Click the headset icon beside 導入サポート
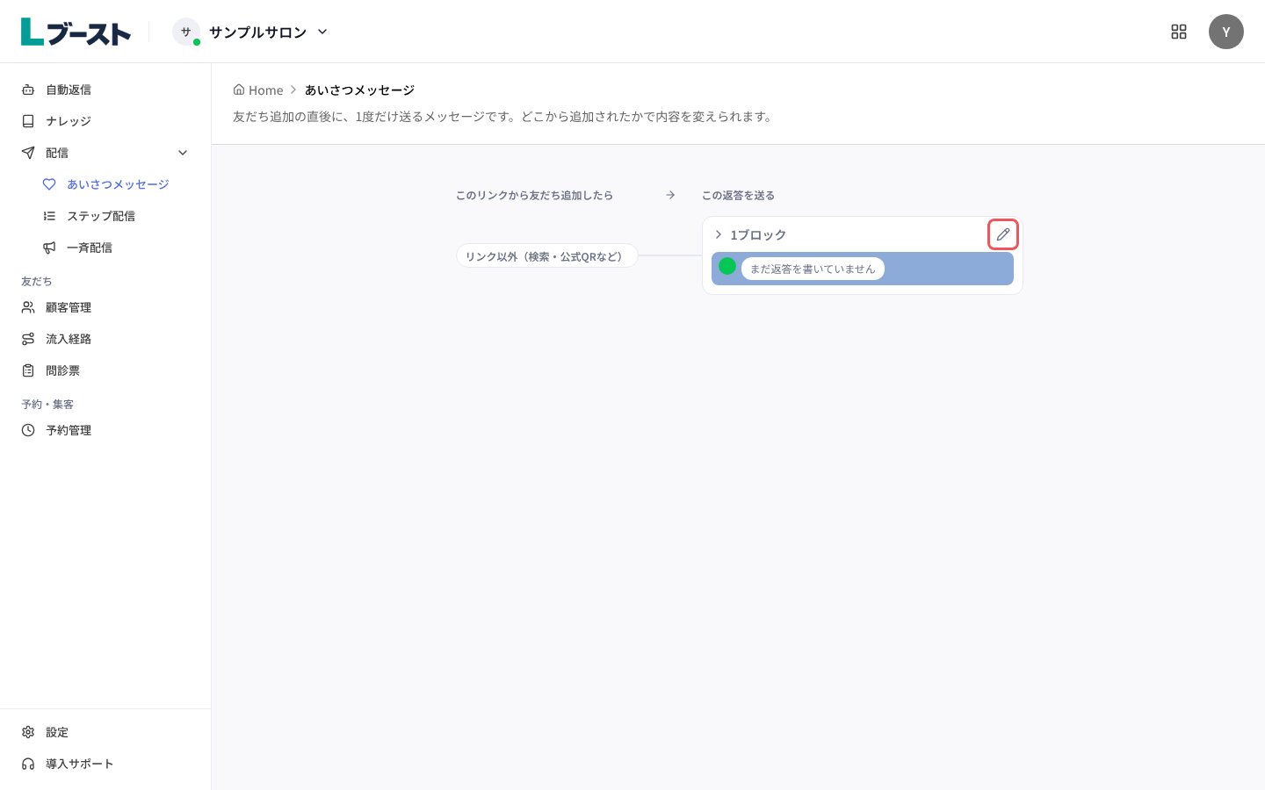Image resolution: width=1265 pixels, height=790 pixels. pyautogui.click(x=28, y=764)
